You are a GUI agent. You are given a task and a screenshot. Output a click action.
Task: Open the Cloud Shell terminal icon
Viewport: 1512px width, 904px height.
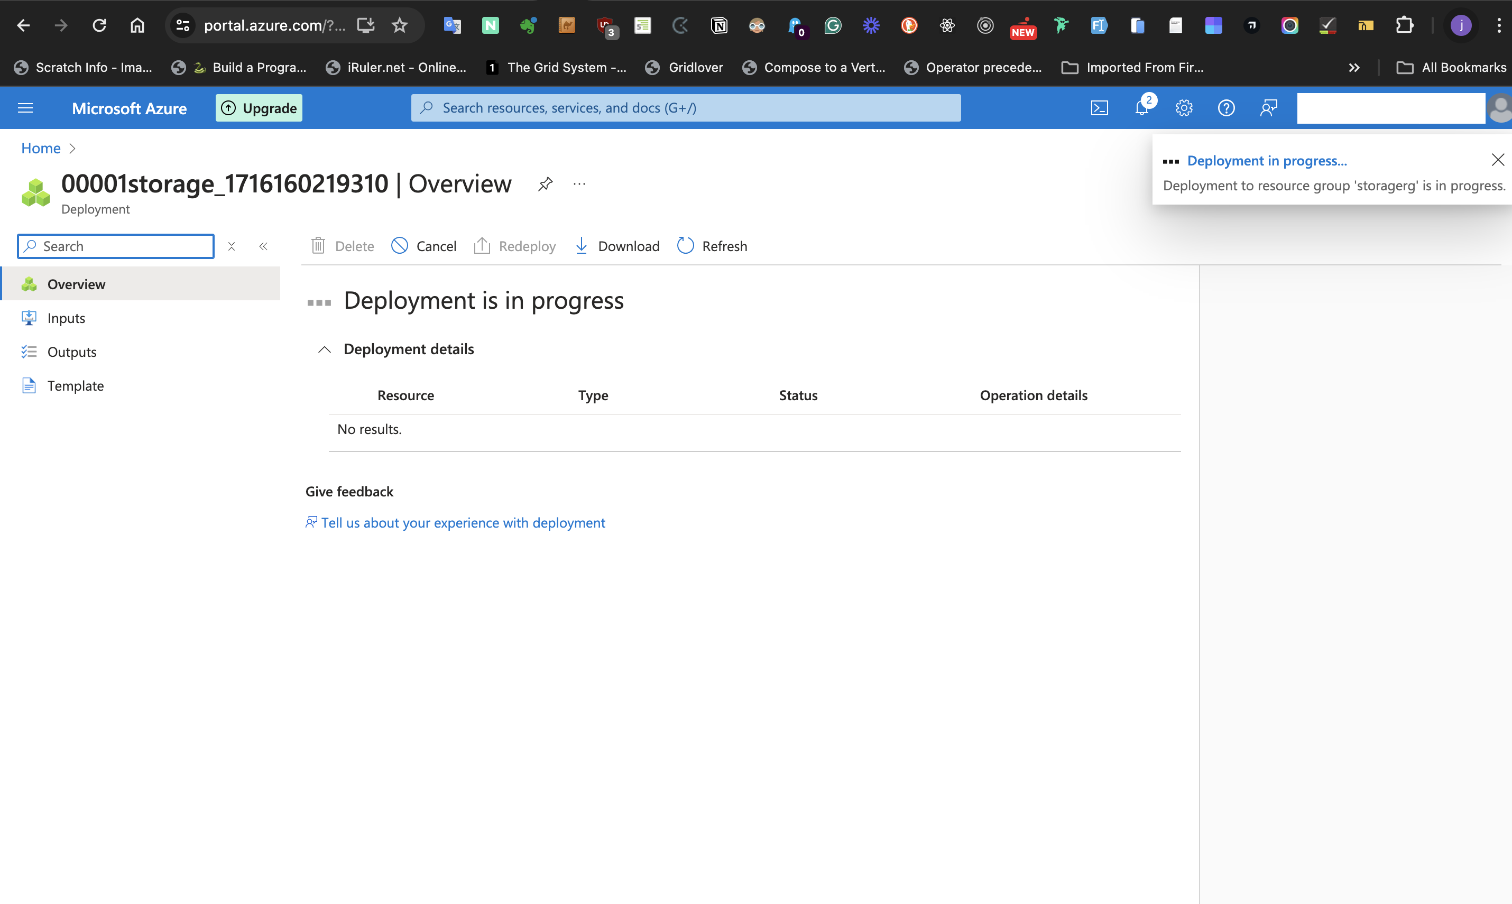(1099, 107)
